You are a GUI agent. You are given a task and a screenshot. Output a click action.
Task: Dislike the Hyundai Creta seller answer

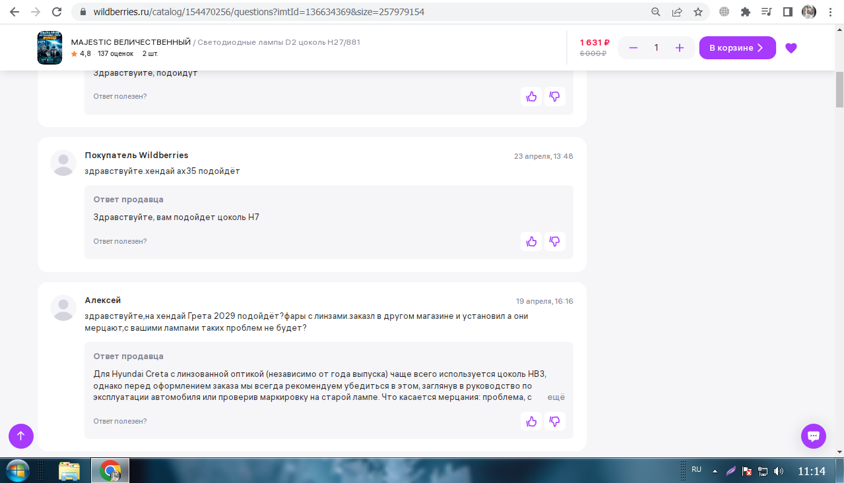(x=555, y=421)
